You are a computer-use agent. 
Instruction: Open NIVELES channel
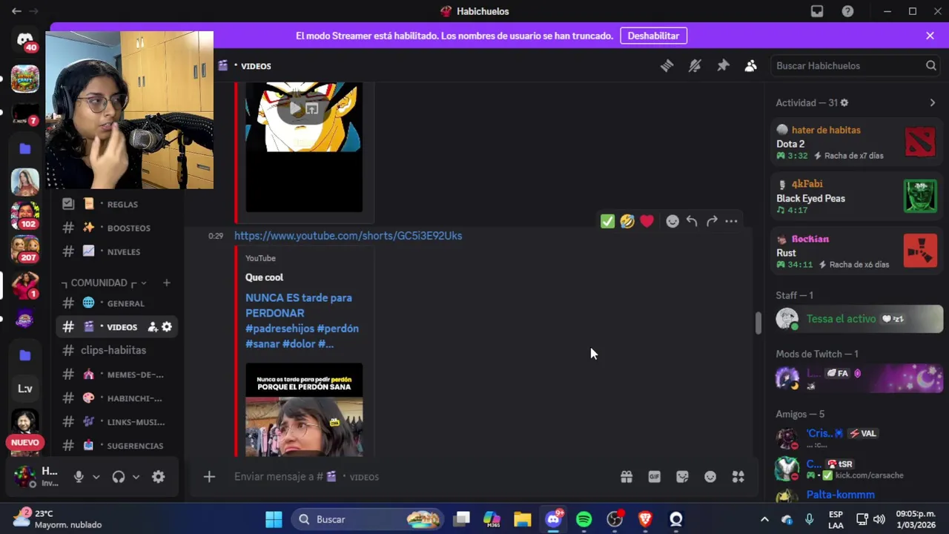coord(117,251)
